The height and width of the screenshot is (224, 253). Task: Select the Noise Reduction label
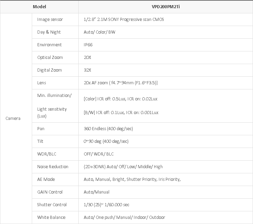[x=53, y=167]
